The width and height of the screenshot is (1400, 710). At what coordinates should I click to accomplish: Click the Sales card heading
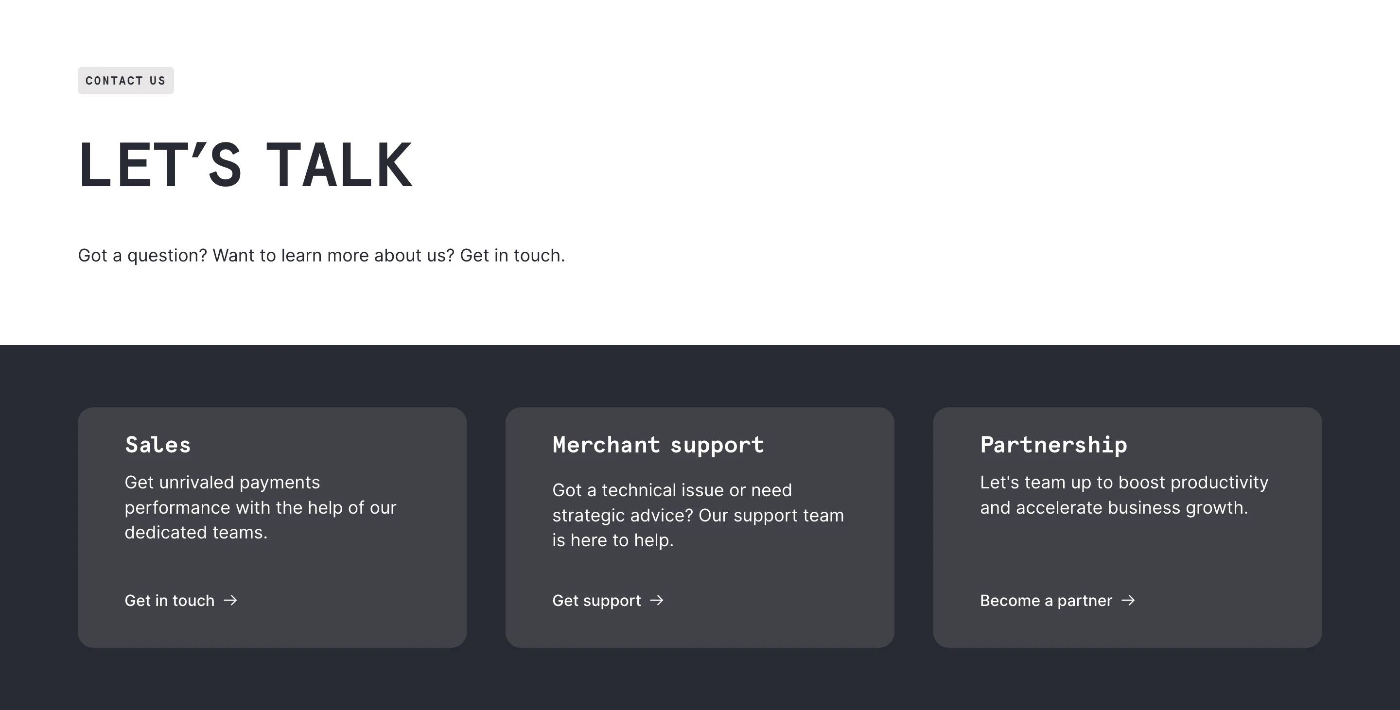coord(157,445)
